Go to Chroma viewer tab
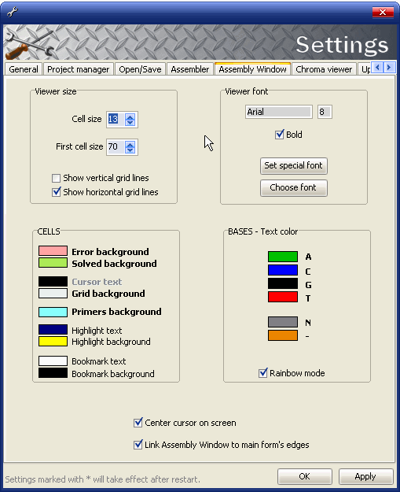The width and height of the screenshot is (400, 492). pos(324,69)
